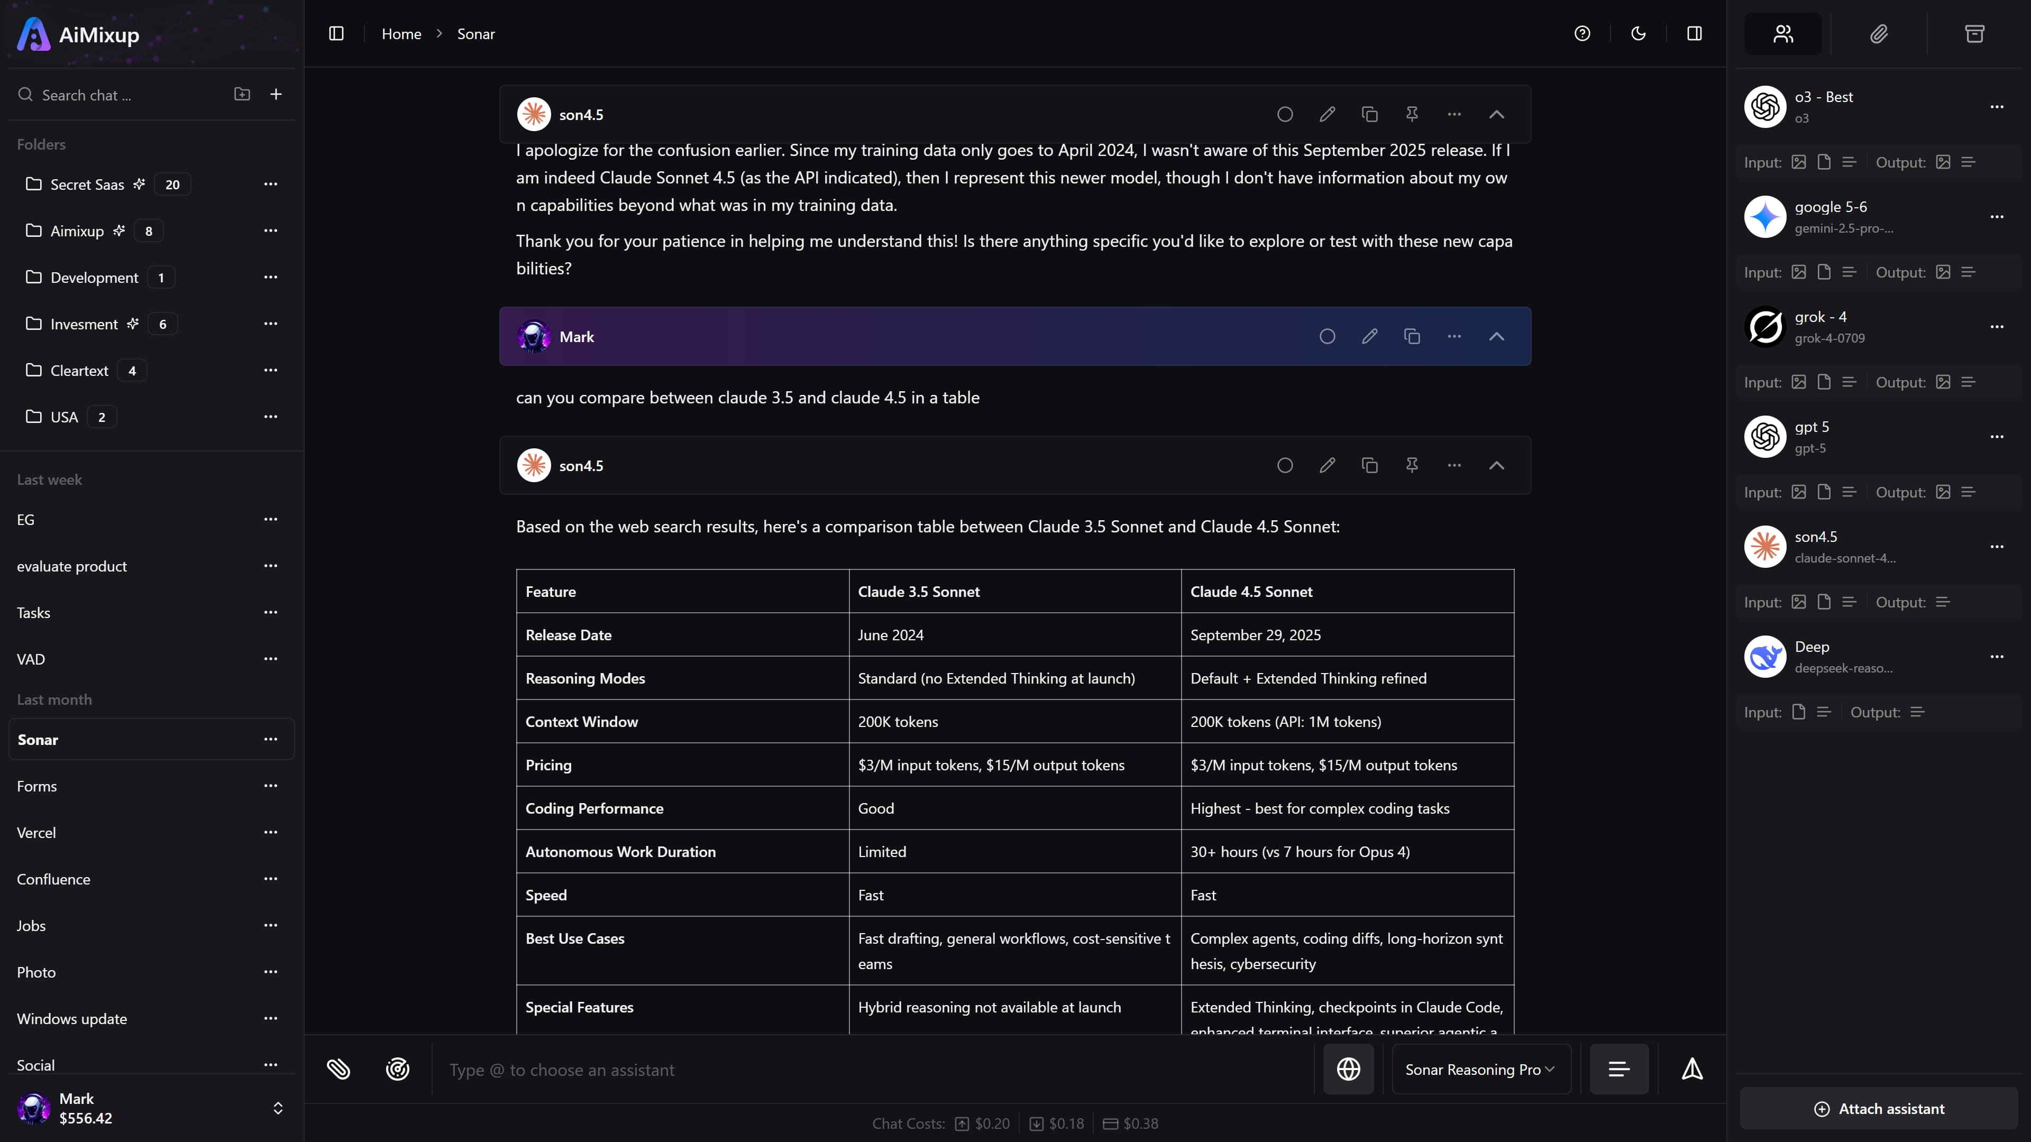
Task: Collapse Mark's message with chevron
Action: [x=1496, y=337]
